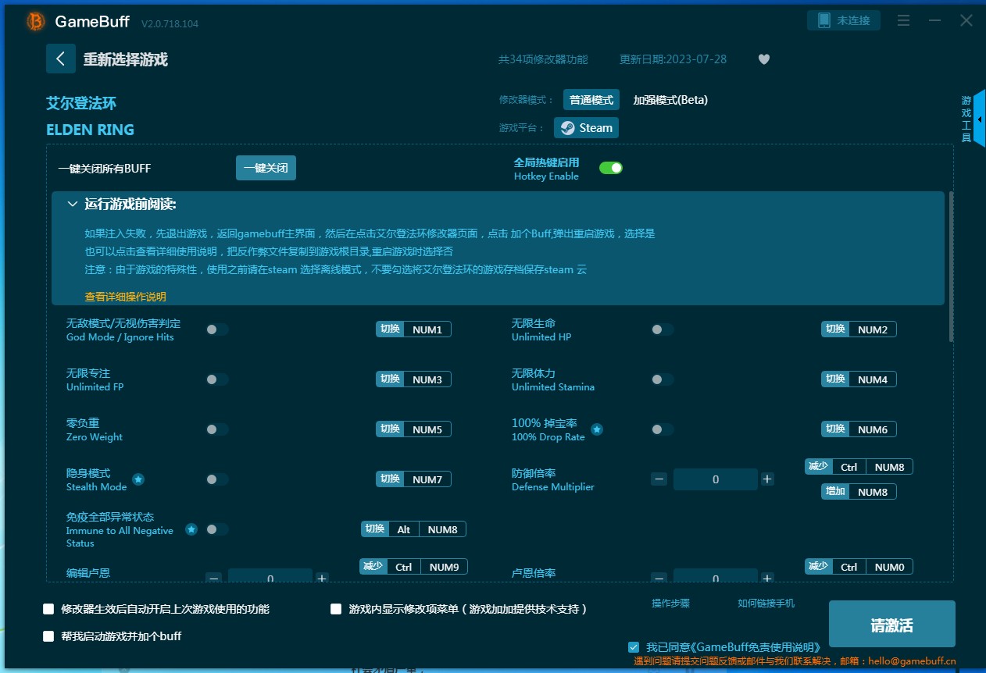Click star badge next to Stealth Mode
Image resolution: width=986 pixels, height=673 pixels.
click(x=138, y=479)
